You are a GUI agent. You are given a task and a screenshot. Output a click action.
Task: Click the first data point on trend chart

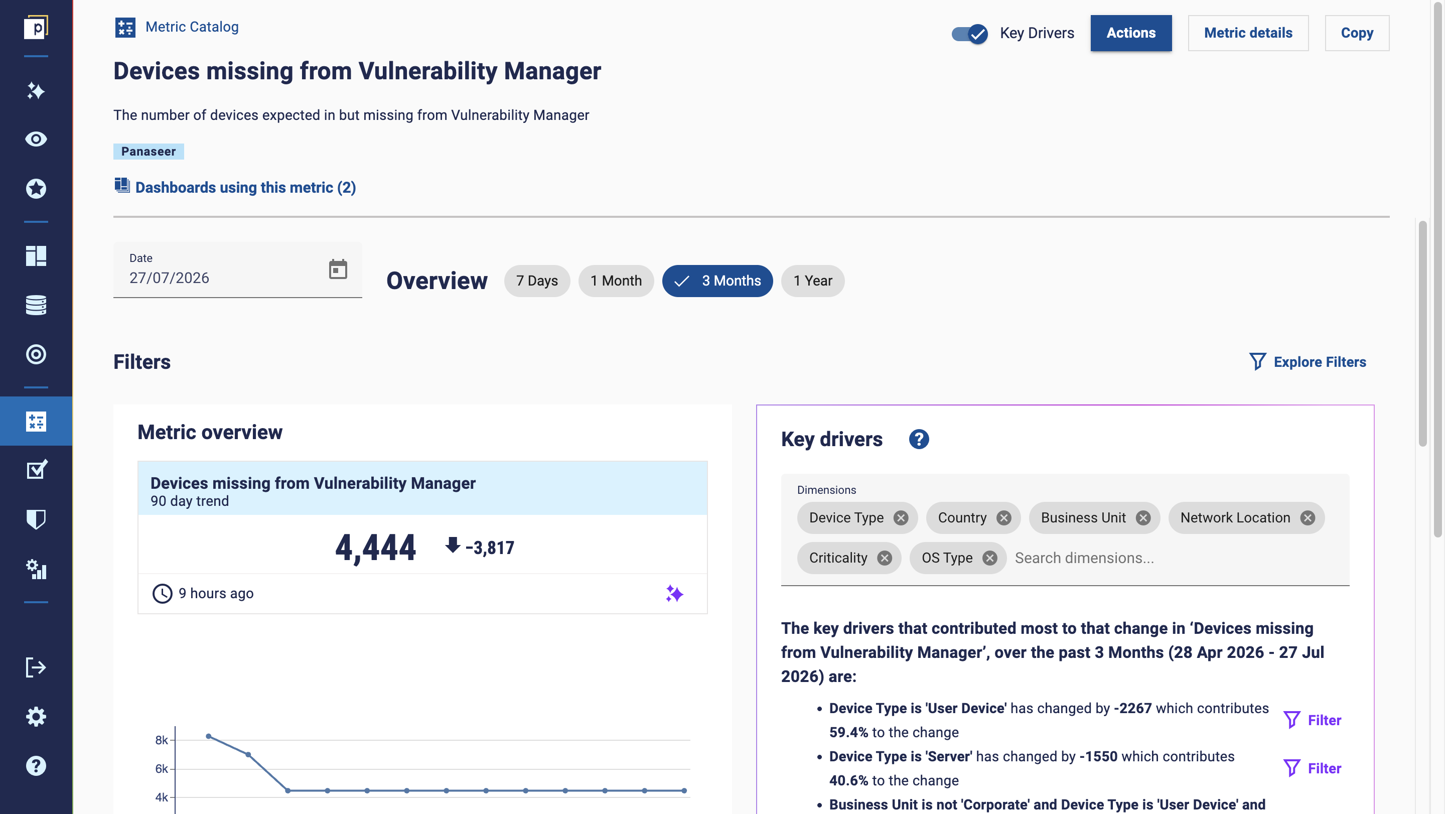click(209, 736)
